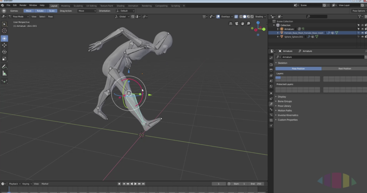Expand the Inverse Kinematics section
367x193 pixels.
[x=287, y=115]
